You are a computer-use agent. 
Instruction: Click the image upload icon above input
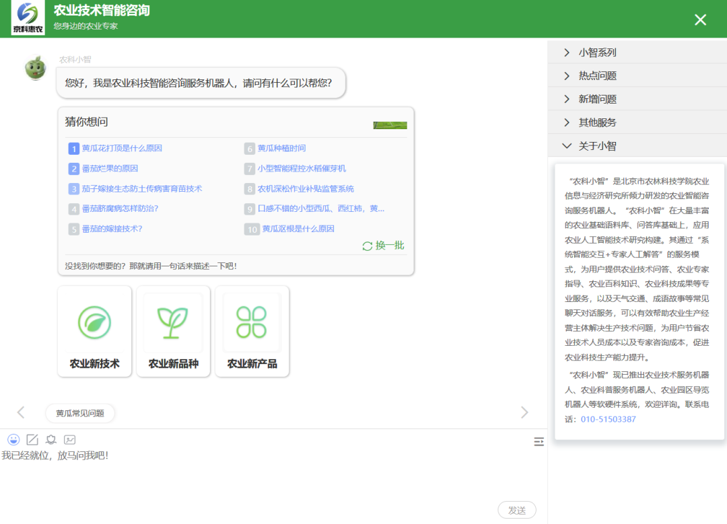[x=69, y=440]
